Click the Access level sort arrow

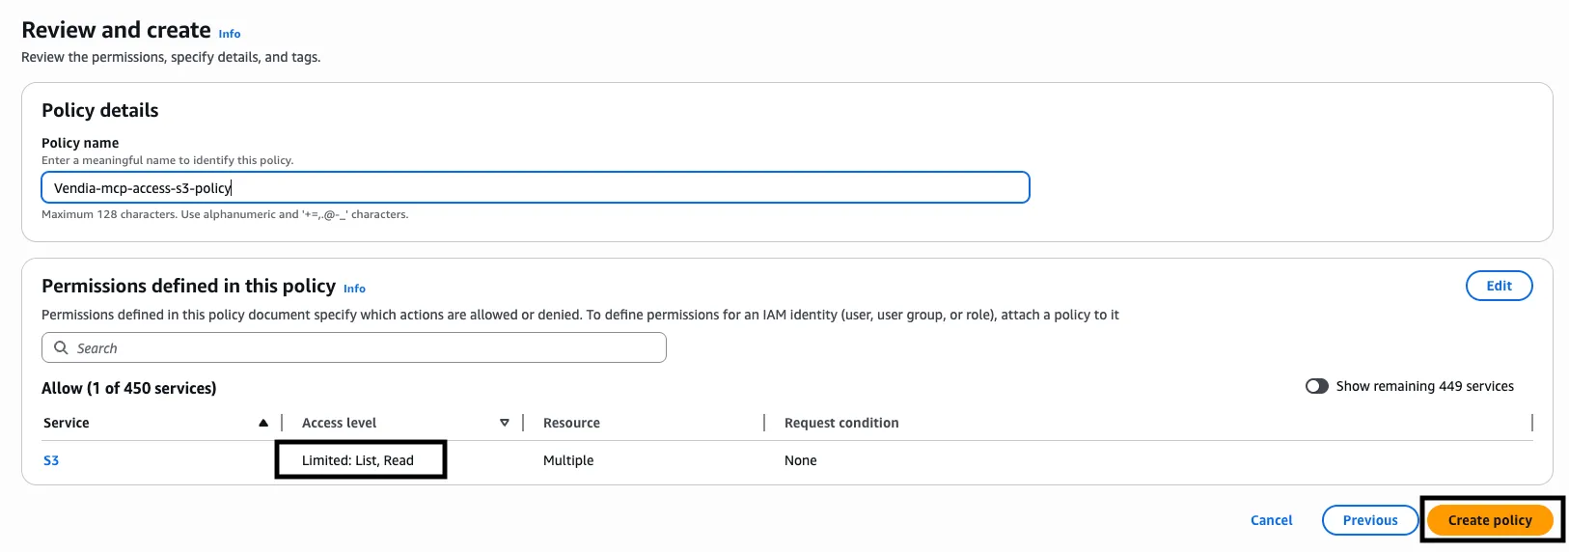(504, 423)
